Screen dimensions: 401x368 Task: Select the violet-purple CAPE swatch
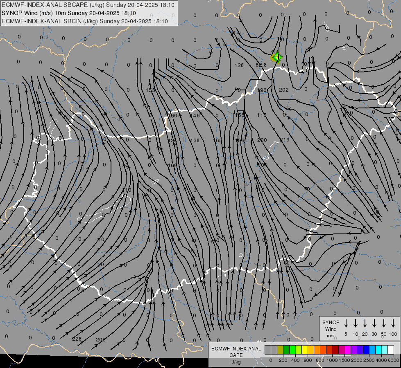(x=353, y=350)
